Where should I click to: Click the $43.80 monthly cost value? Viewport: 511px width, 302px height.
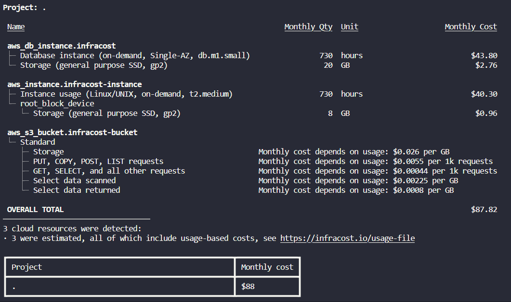point(484,56)
